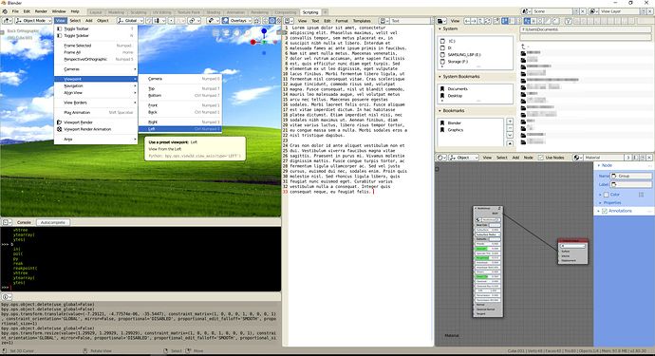This screenshot has height=356, width=655.
Task: Switch to the Shading workspace tab
Action: pos(213,12)
